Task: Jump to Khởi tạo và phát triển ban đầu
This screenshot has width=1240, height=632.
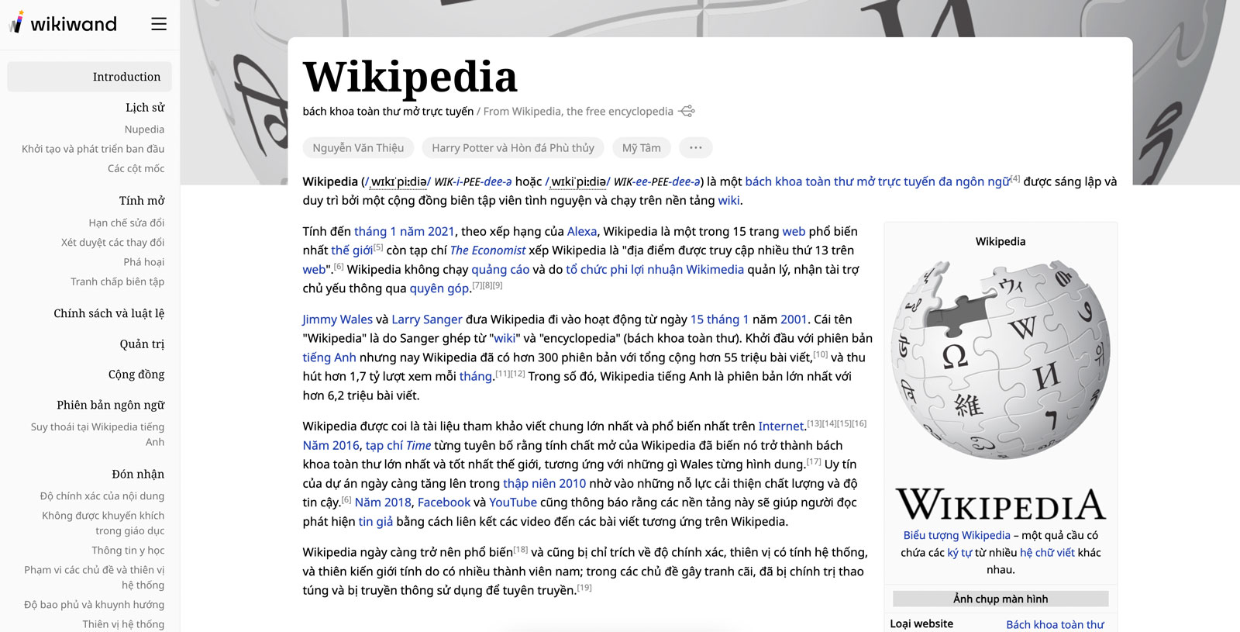Action: [93, 149]
